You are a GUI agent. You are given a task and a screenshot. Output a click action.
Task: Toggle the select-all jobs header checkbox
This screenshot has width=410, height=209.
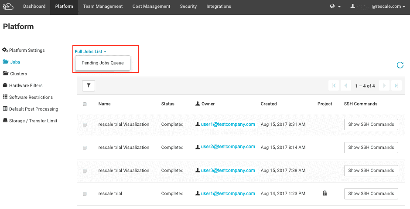click(x=85, y=104)
